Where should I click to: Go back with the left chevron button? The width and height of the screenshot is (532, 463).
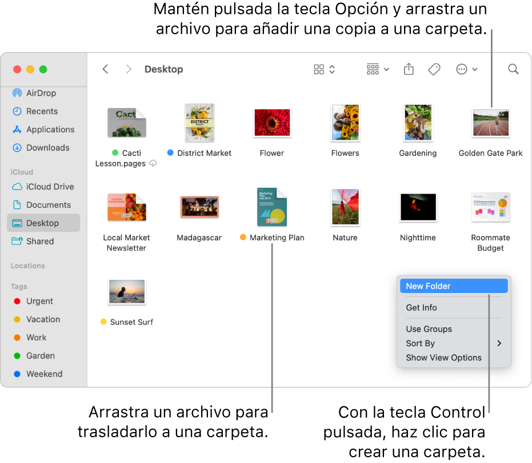click(106, 69)
